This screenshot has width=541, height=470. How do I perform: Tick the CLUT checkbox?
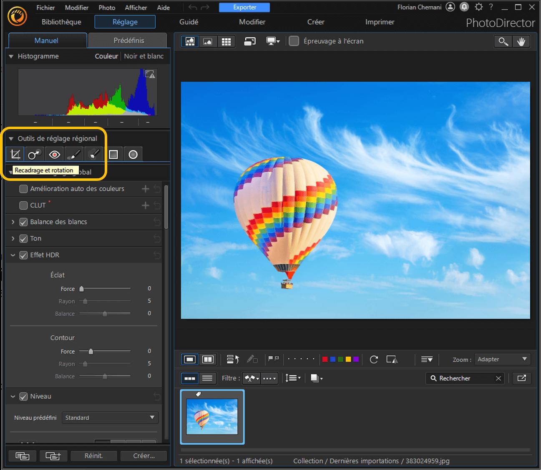tap(24, 205)
